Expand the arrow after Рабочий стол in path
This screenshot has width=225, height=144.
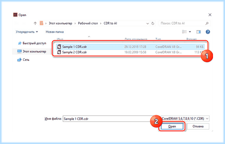(101, 23)
